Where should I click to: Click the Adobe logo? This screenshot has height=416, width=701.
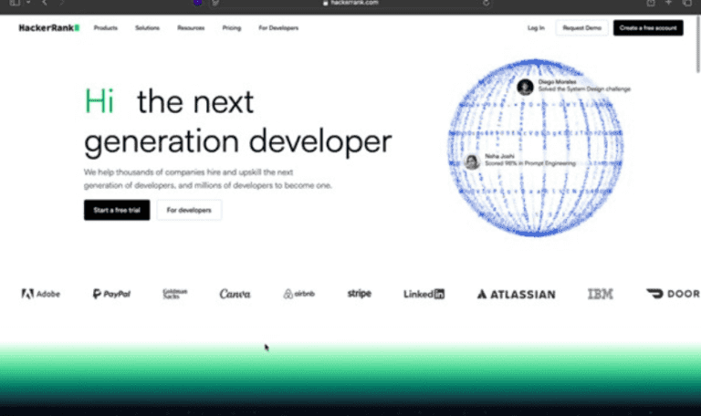click(41, 294)
